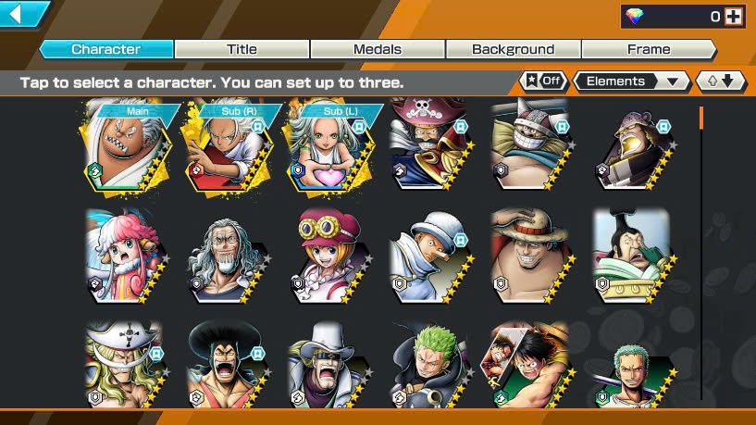Switch to the Title tab

point(242,49)
